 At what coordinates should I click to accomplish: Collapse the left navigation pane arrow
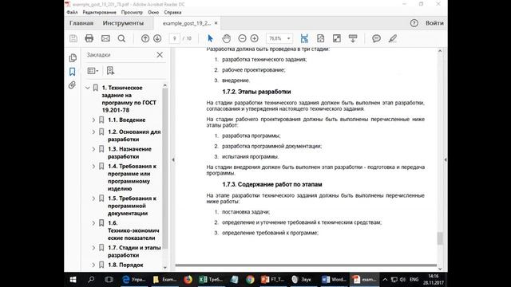tap(173, 159)
